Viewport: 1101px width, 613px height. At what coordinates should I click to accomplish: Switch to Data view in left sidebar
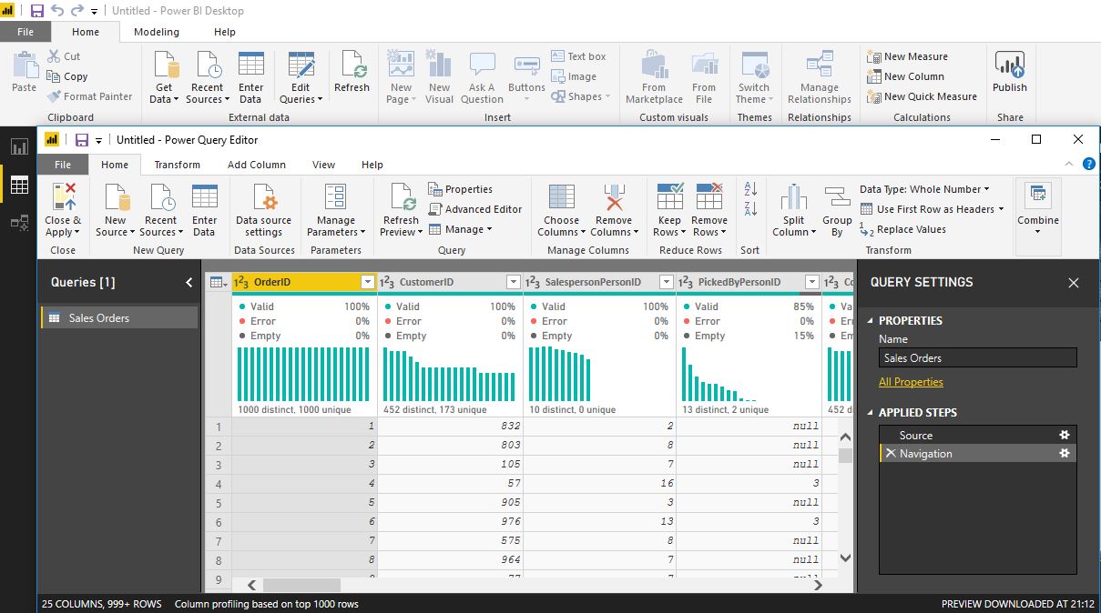[x=19, y=186]
